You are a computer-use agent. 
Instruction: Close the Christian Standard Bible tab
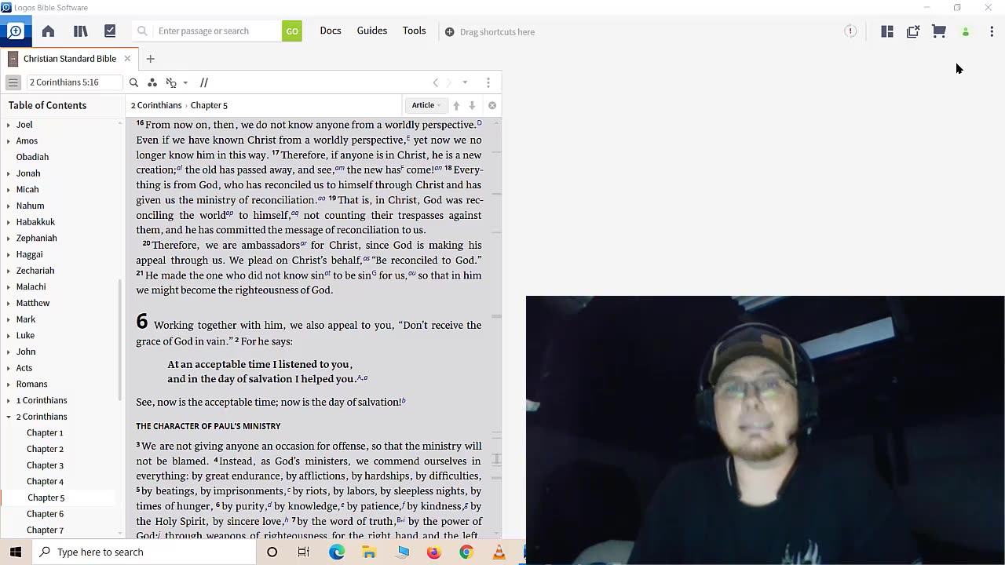tap(127, 59)
